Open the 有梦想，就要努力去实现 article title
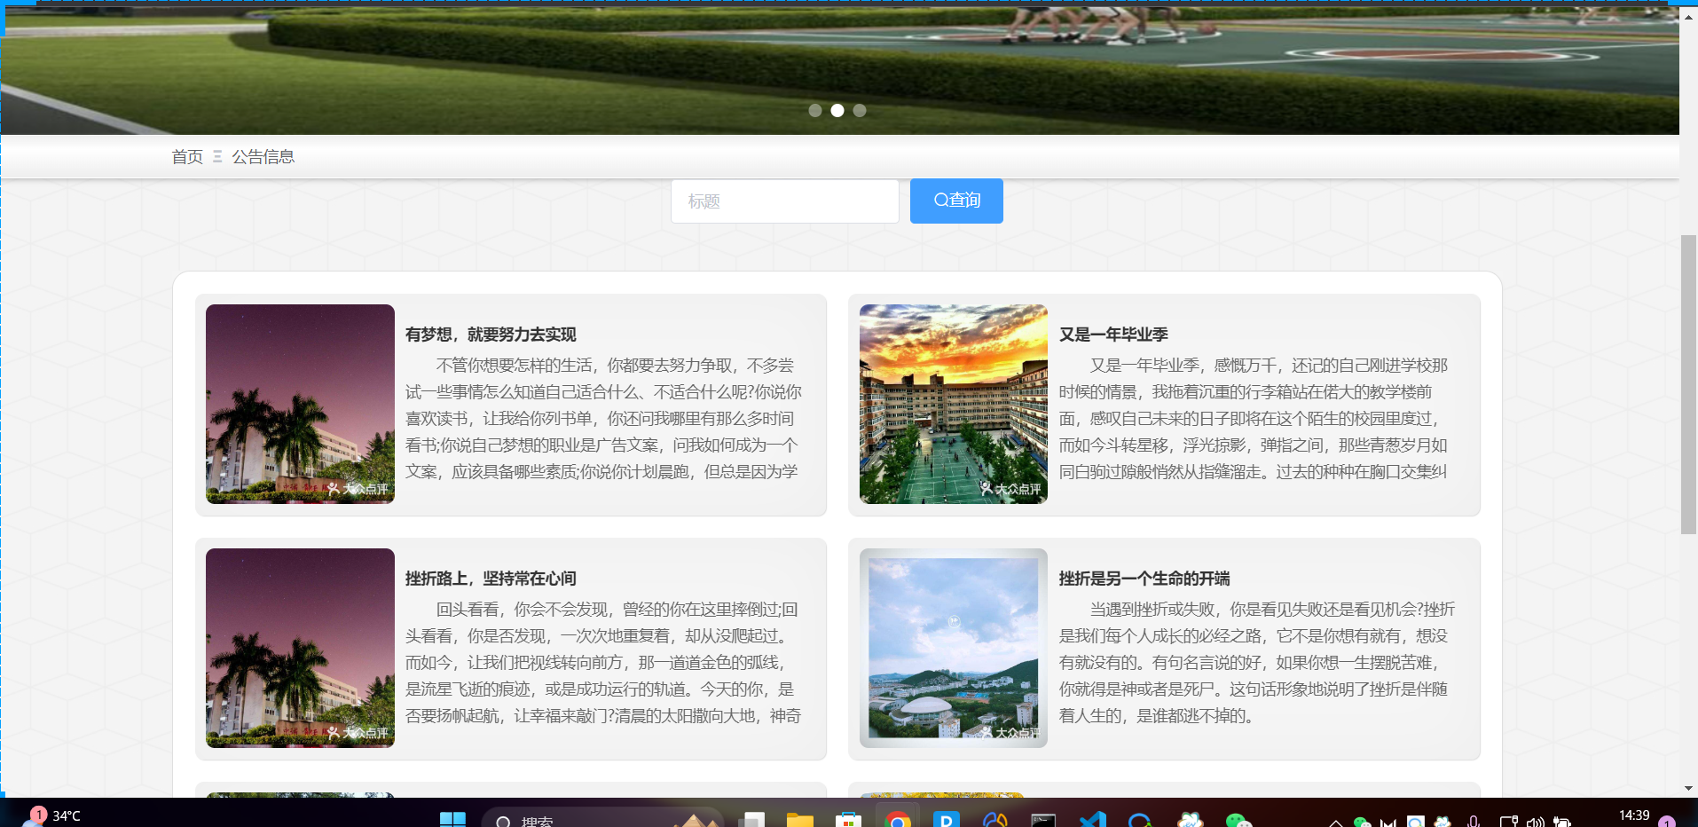This screenshot has height=827, width=1698. [491, 335]
